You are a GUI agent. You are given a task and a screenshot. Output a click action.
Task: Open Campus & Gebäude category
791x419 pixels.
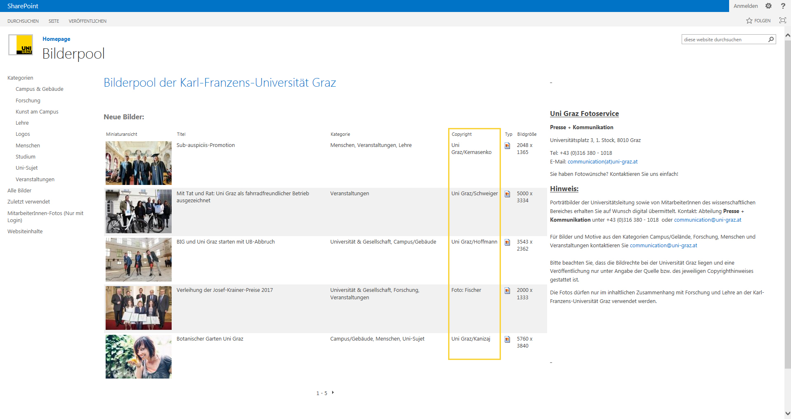pyautogui.click(x=40, y=89)
